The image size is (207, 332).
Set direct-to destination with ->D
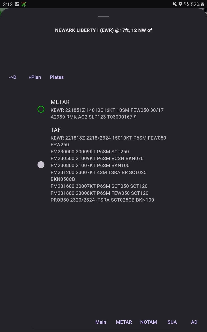(13, 77)
